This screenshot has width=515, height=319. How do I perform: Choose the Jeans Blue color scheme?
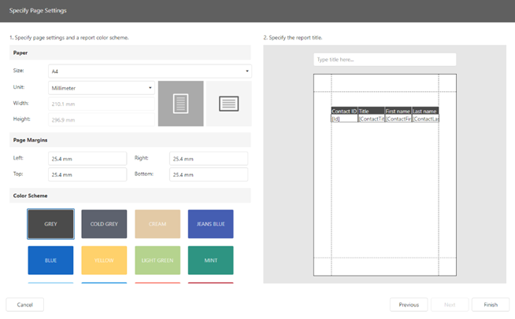(211, 224)
